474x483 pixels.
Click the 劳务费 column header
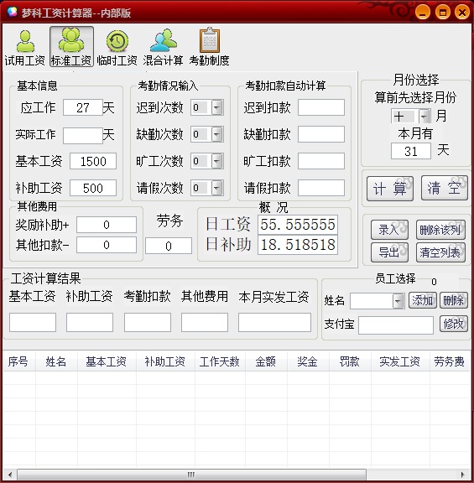(450, 361)
